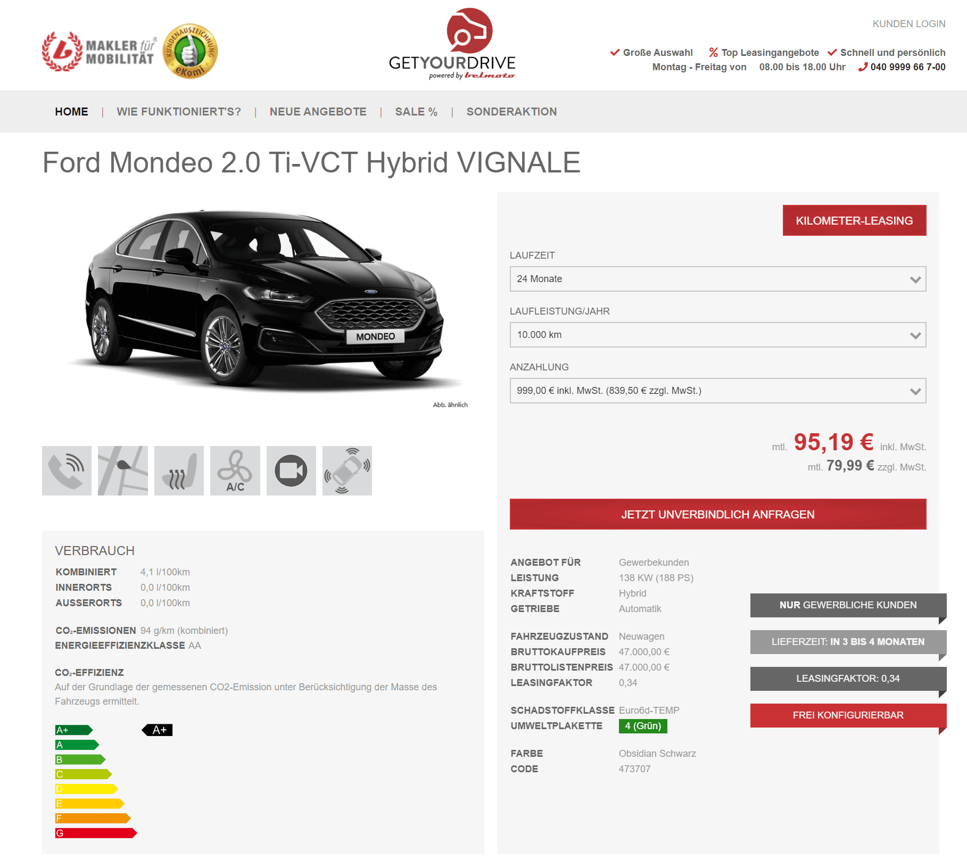
Task: Click the yellow D efficiency class bar
Action: coord(86,789)
